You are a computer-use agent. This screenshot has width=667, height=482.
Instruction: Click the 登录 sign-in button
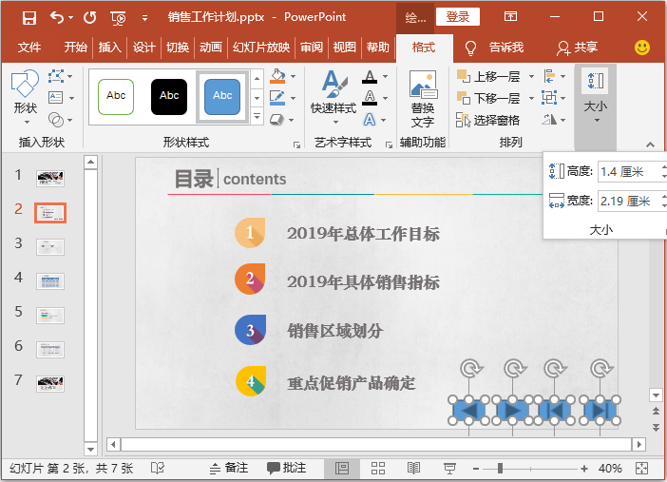pos(458,17)
